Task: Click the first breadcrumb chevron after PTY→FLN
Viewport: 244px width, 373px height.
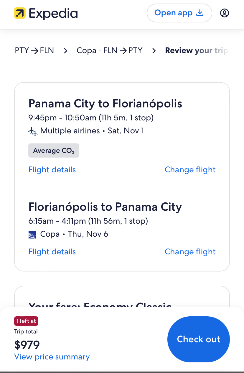Action: click(x=65, y=51)
